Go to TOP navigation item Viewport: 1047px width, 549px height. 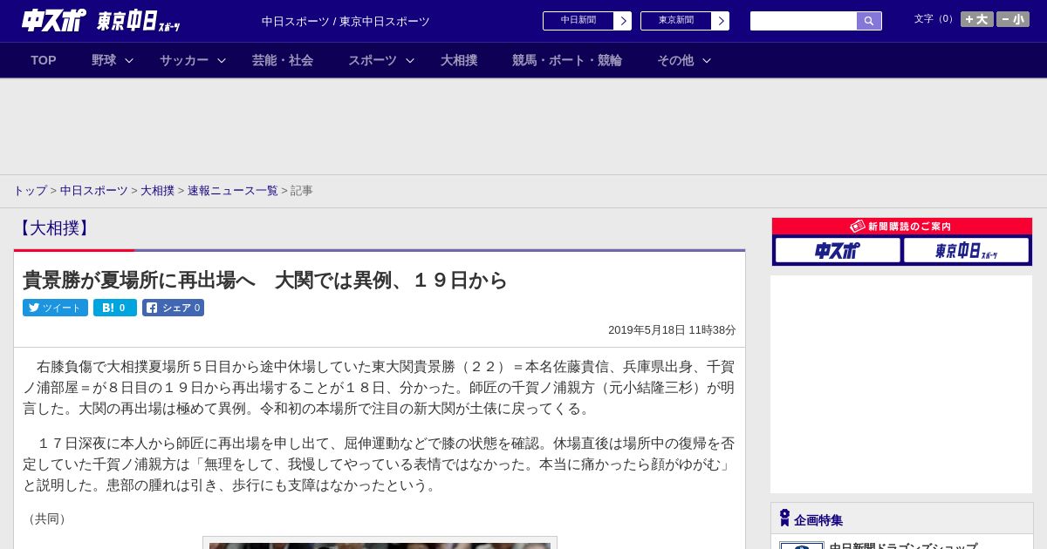coord(44,60)
